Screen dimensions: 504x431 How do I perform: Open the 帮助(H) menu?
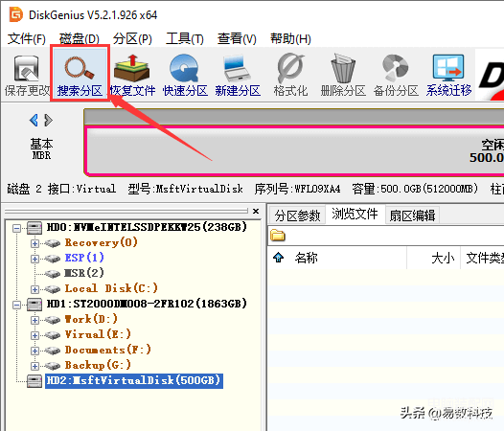pos(290,39)
